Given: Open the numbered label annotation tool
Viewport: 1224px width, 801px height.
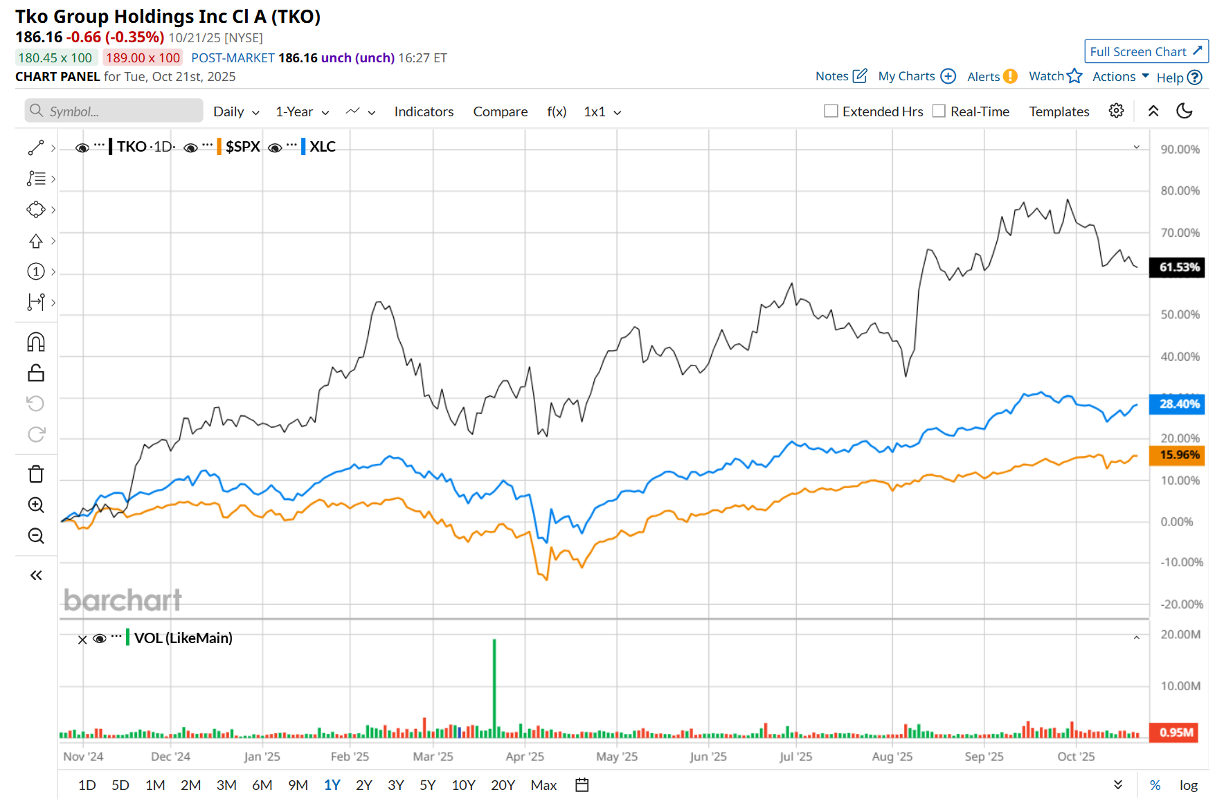Looking at the screenshot, I should (36, 271).
